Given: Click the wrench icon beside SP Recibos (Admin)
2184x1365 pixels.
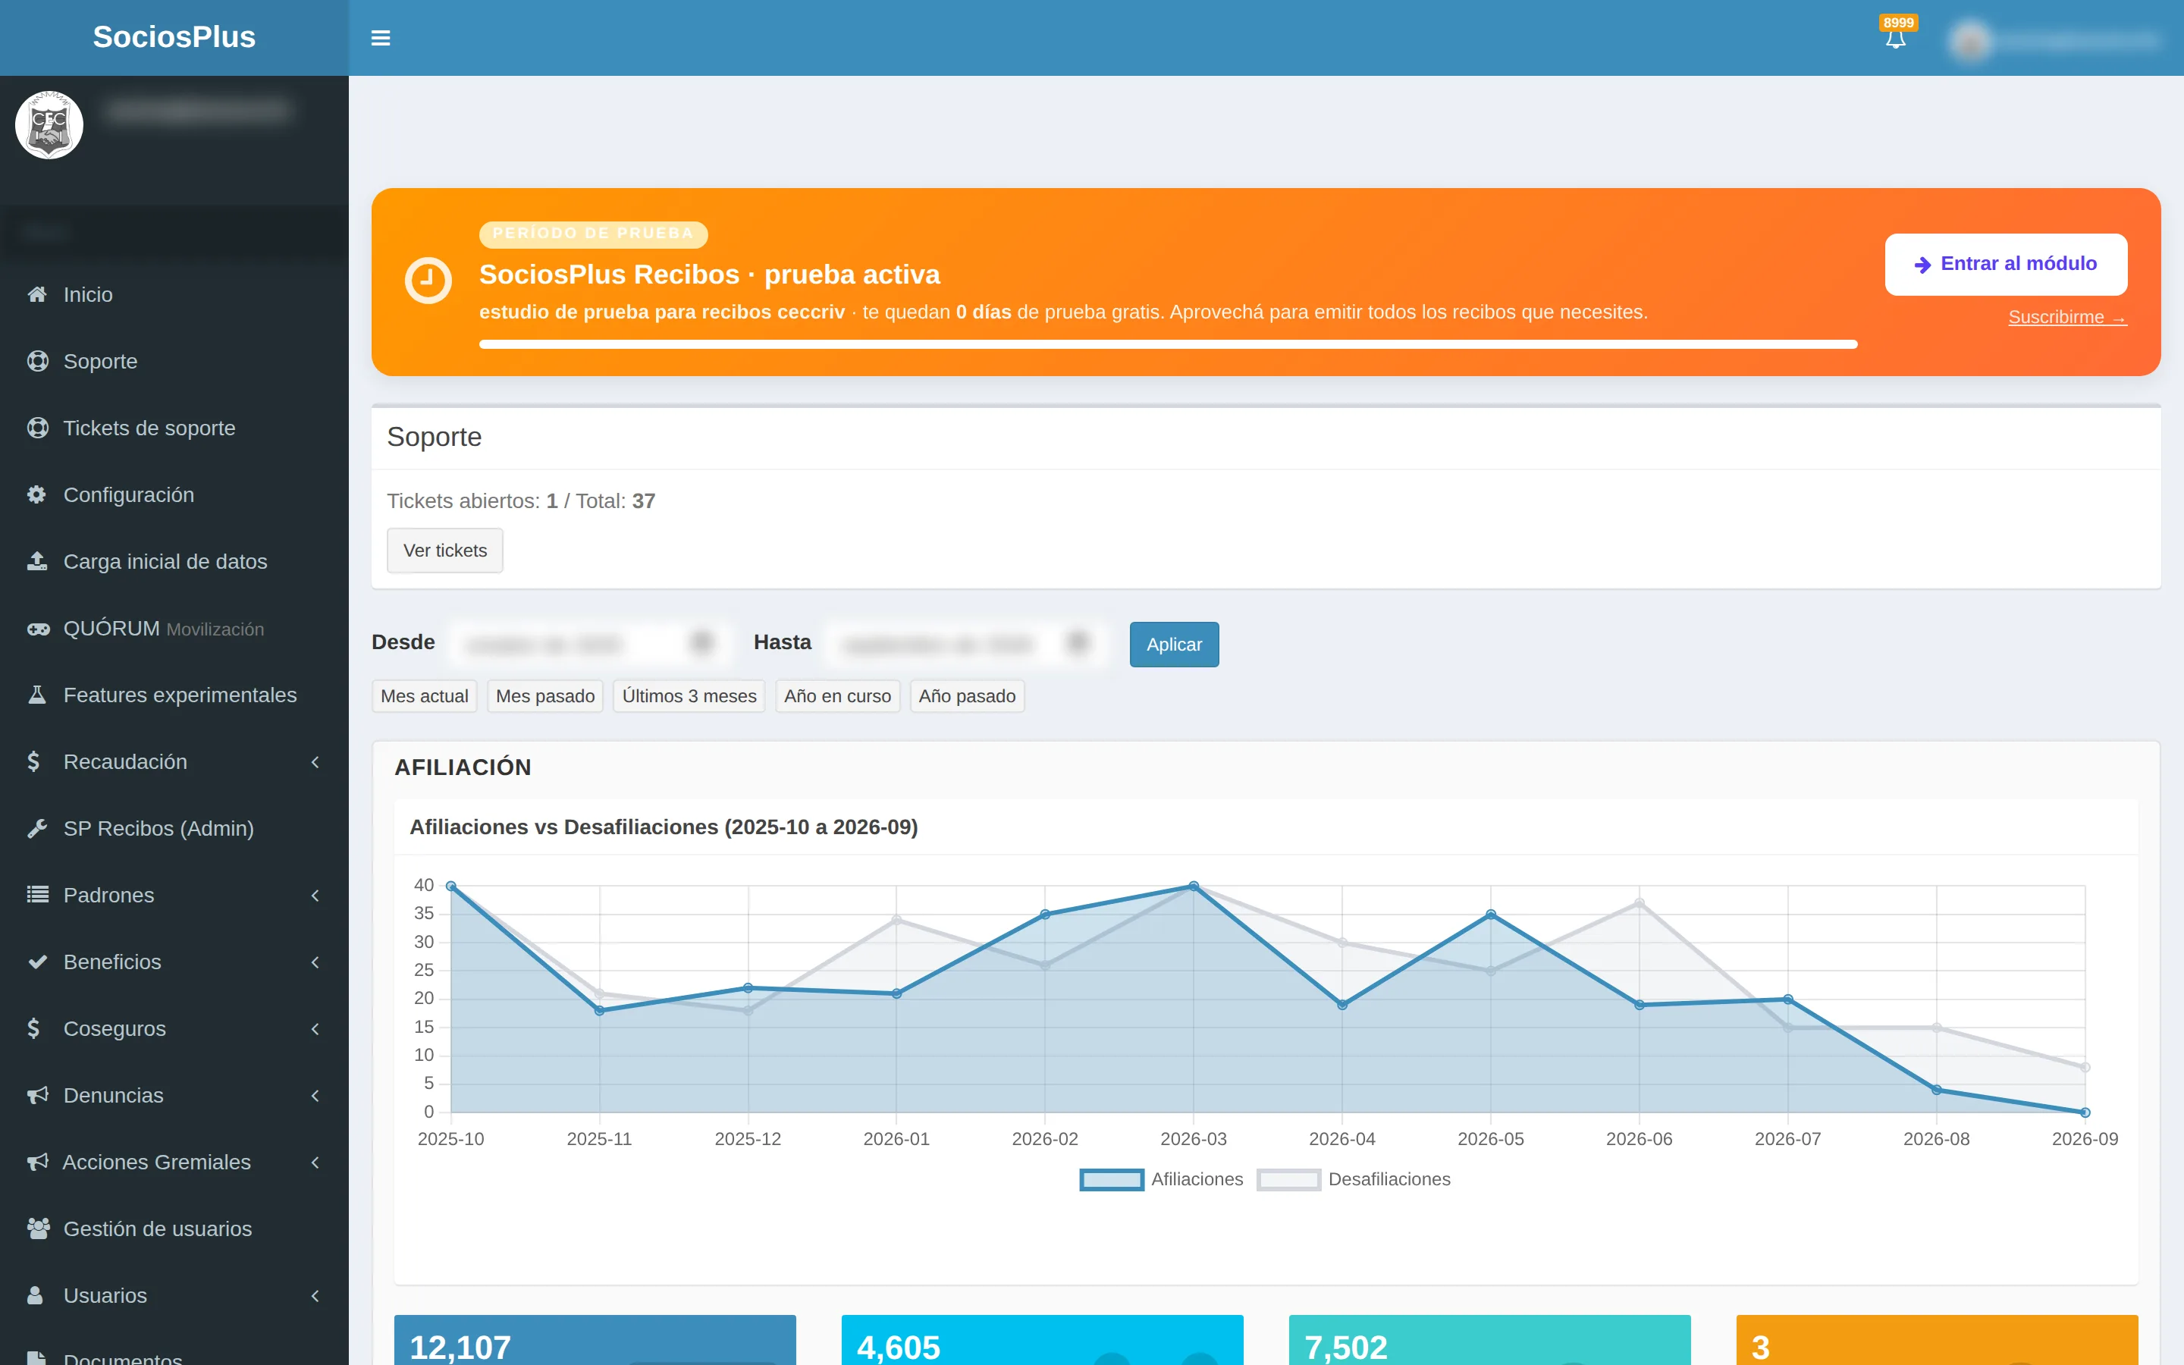Looking at the screenshot, I should click(x=37, y=829).
